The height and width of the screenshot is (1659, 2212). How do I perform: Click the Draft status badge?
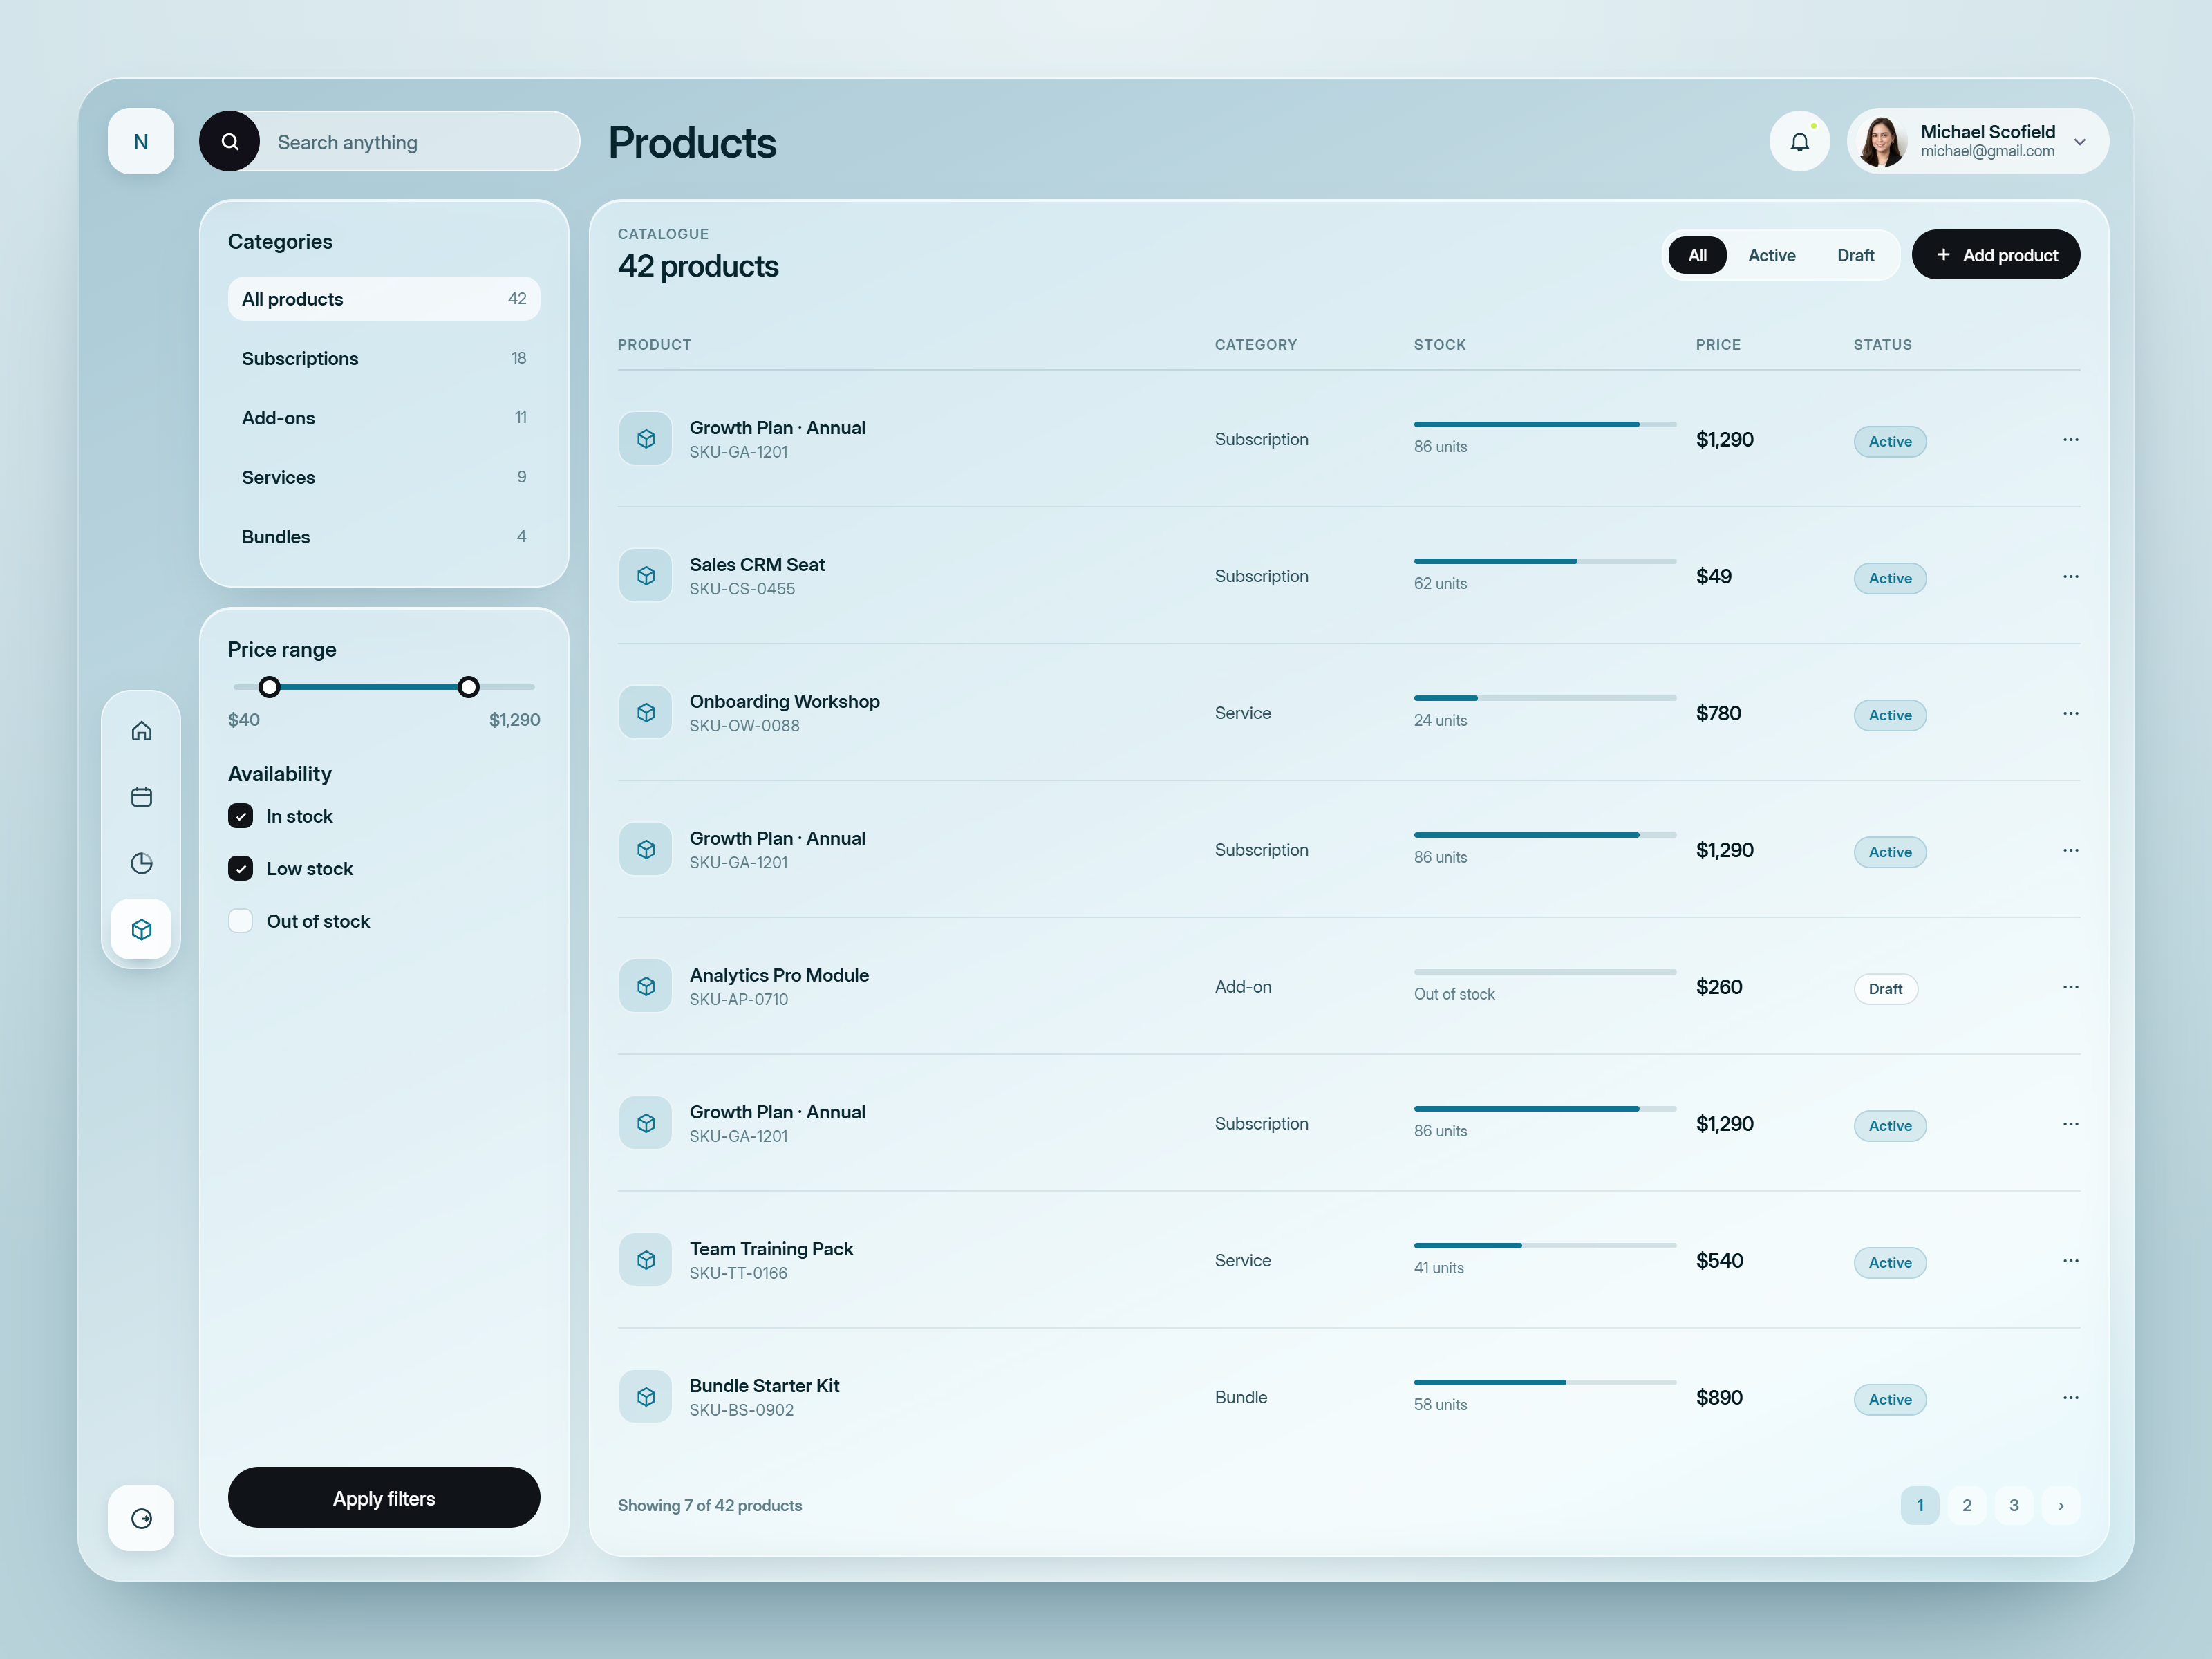pos(1885,989)
